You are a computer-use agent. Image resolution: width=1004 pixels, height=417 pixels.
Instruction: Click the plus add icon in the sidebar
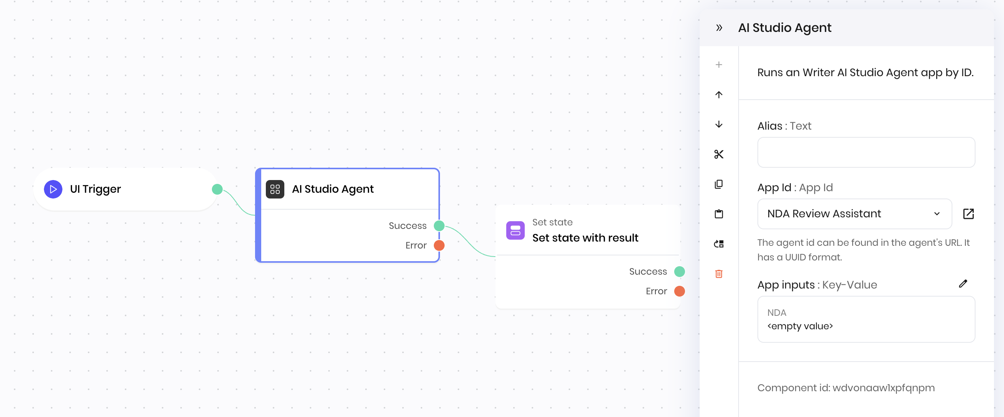[719, 65]
